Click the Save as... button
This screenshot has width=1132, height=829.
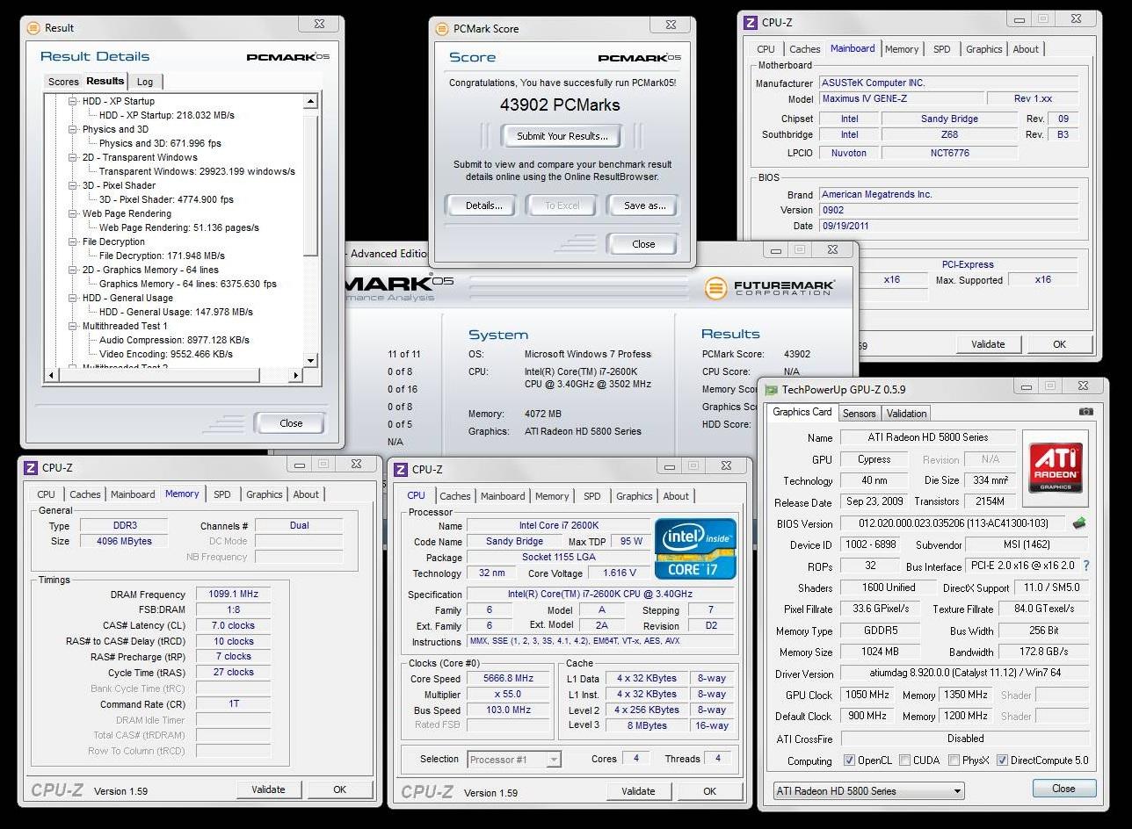(x=644, y=205)
